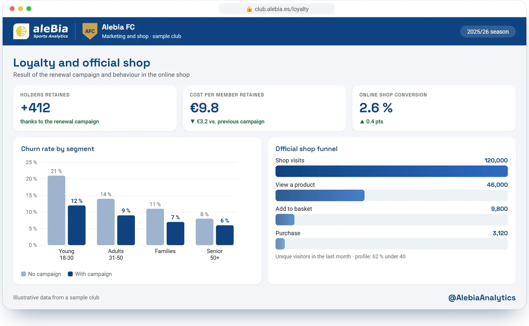Click the 3,120 purchase figure
Screen dimensions: 529x326
500,233
